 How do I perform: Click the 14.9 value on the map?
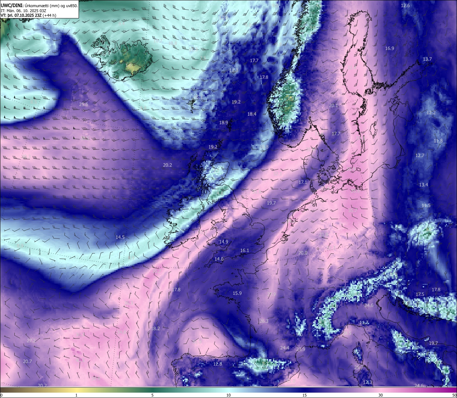[224, 242]
